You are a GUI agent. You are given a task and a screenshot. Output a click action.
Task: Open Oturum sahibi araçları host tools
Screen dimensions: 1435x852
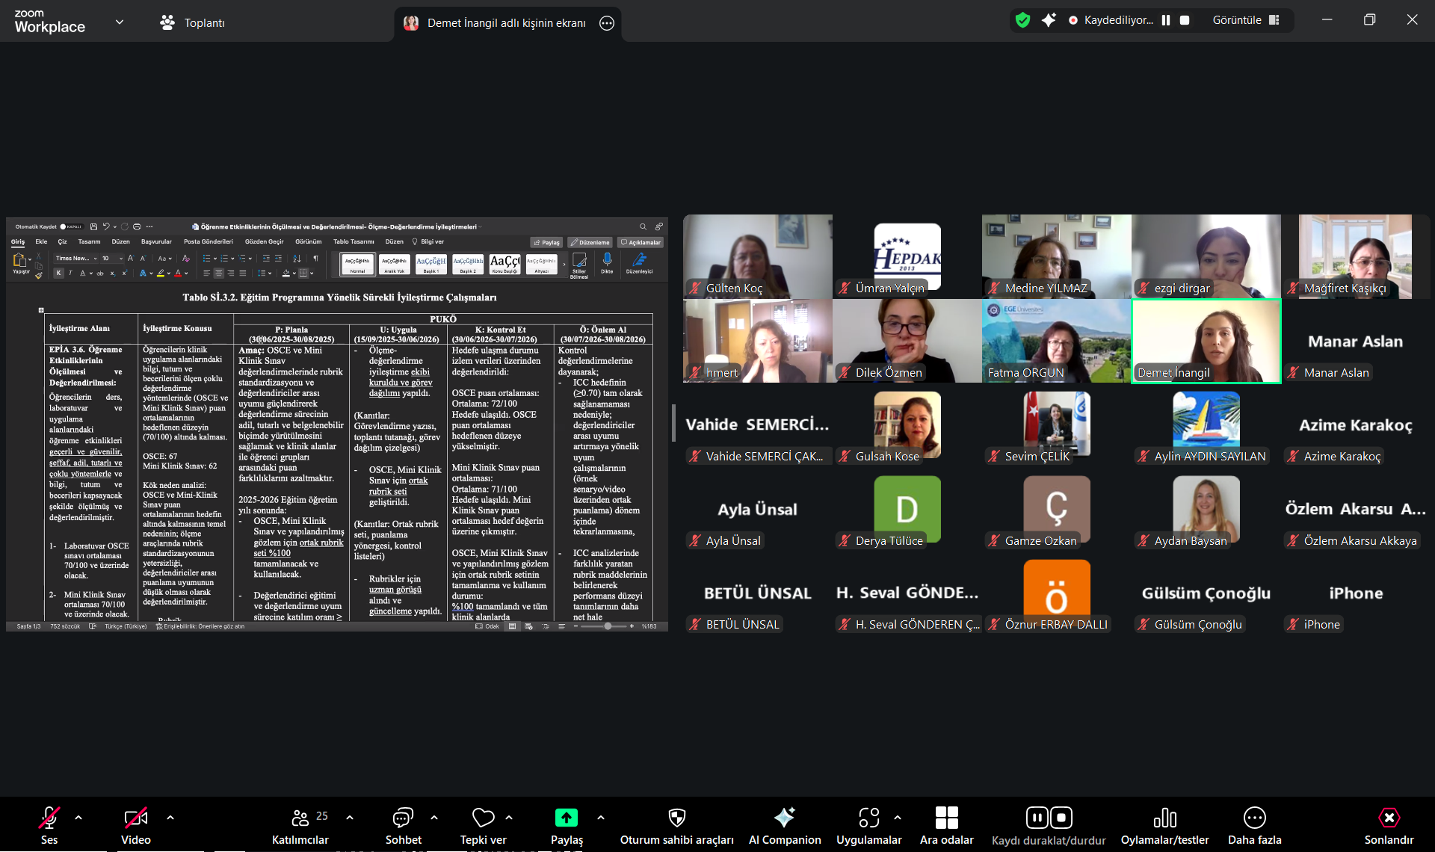(x=677, y=825)
